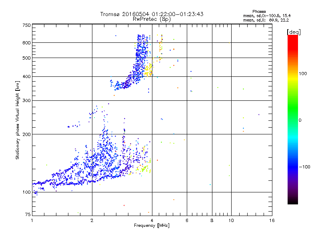Click the green band of the colorbar

293,108
